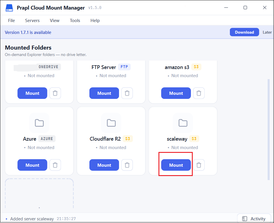Delete Cloudflare R2 using trash icon
This screenshot has height=223, width=274.
[127, 165]
